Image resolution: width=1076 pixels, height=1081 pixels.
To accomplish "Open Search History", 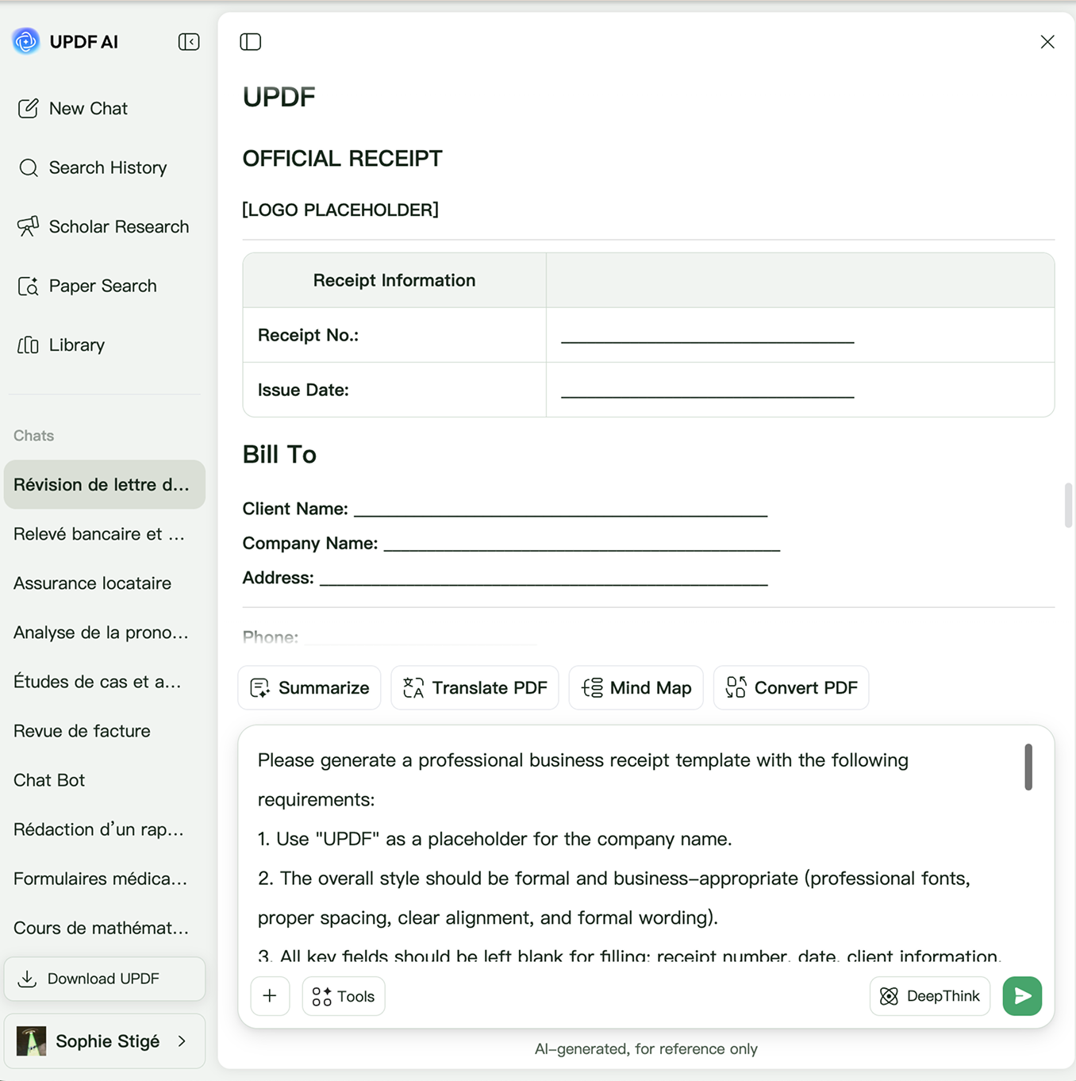I will coord(93,167).
